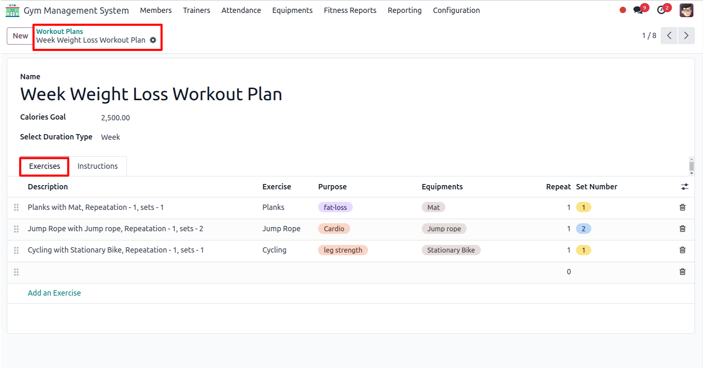Open the optional columns adjust icon
The height and width of the screenshot is (368, 703).
point(685,187)
